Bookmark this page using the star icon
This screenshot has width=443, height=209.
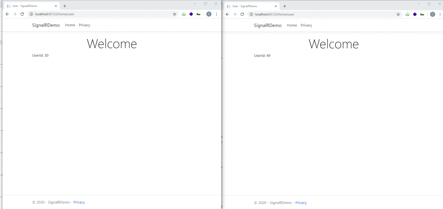174,14
